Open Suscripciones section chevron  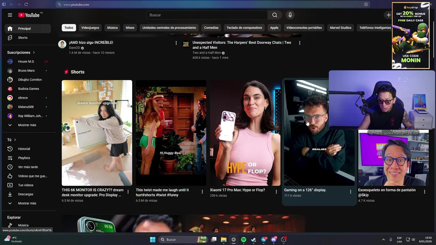(34, 52)
